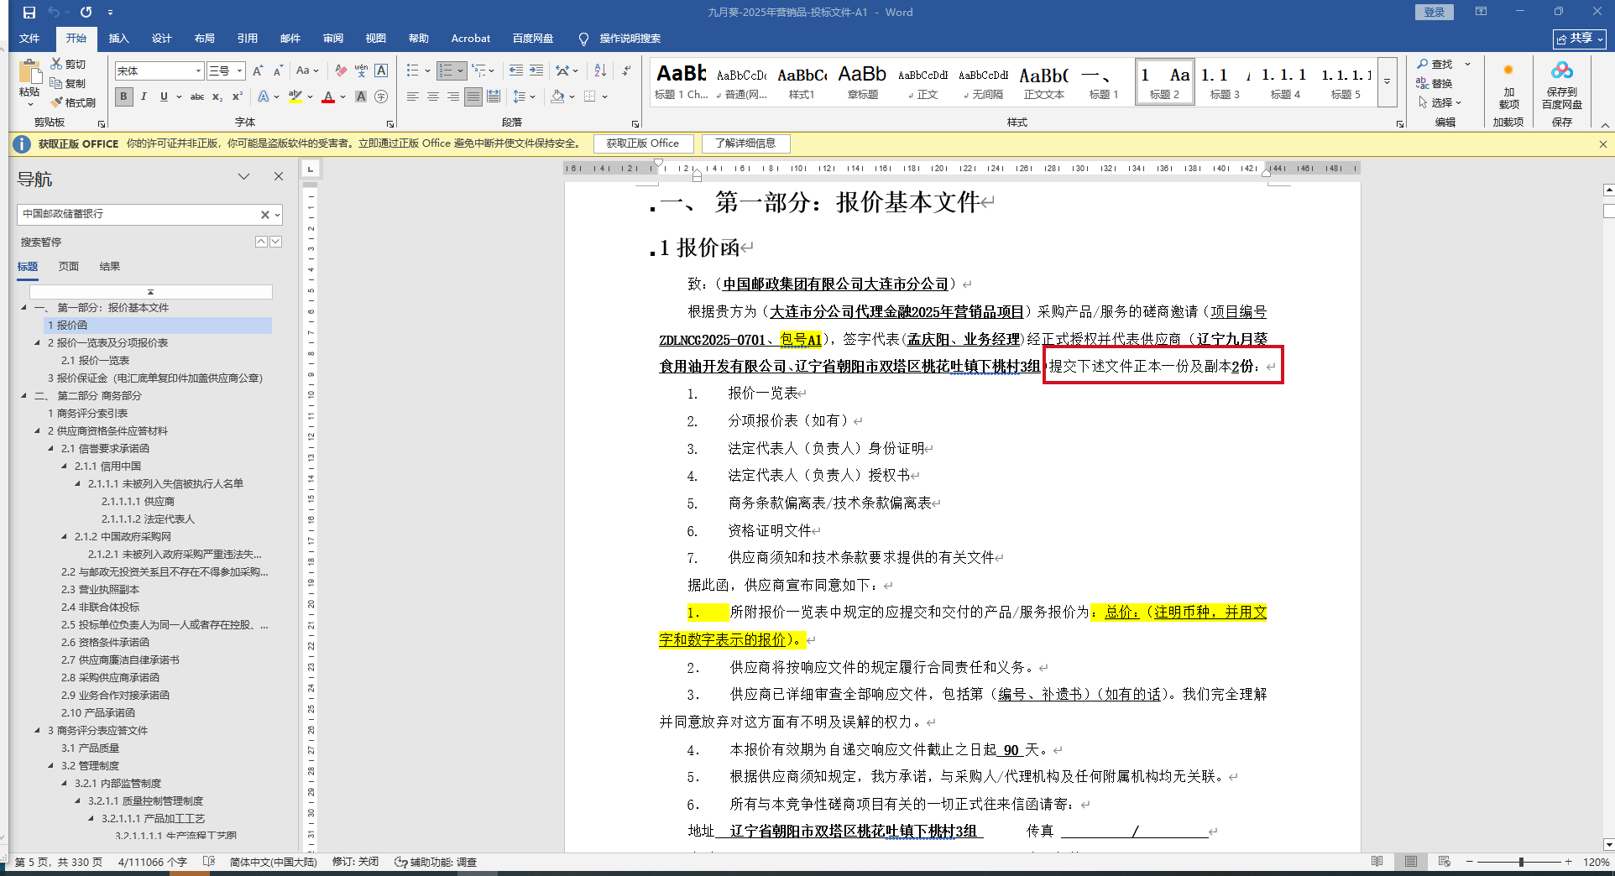Switch to the 结果 tab in navigation pane

click(110, 267)
